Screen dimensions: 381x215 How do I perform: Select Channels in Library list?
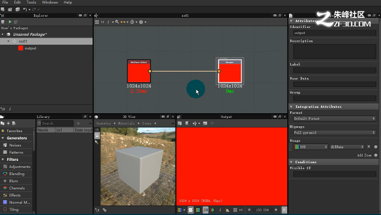click(x=17, y=188)
